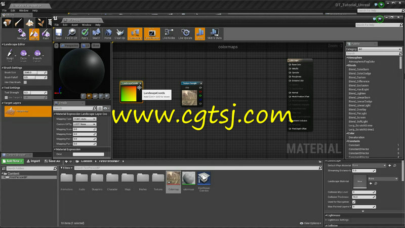Open the Lit view mode dropdown
Viewport: 405px width, 228px height.
pos(85,46)
